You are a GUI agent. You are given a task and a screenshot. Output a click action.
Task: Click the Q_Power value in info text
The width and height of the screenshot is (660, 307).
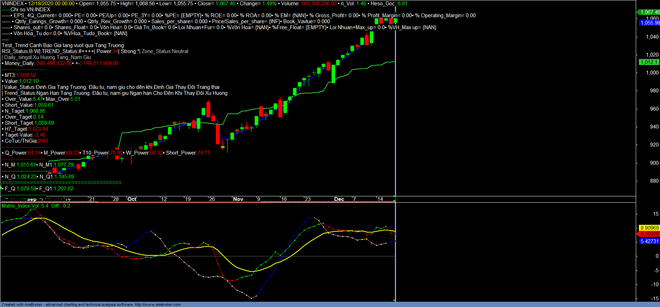pos(34,153)
